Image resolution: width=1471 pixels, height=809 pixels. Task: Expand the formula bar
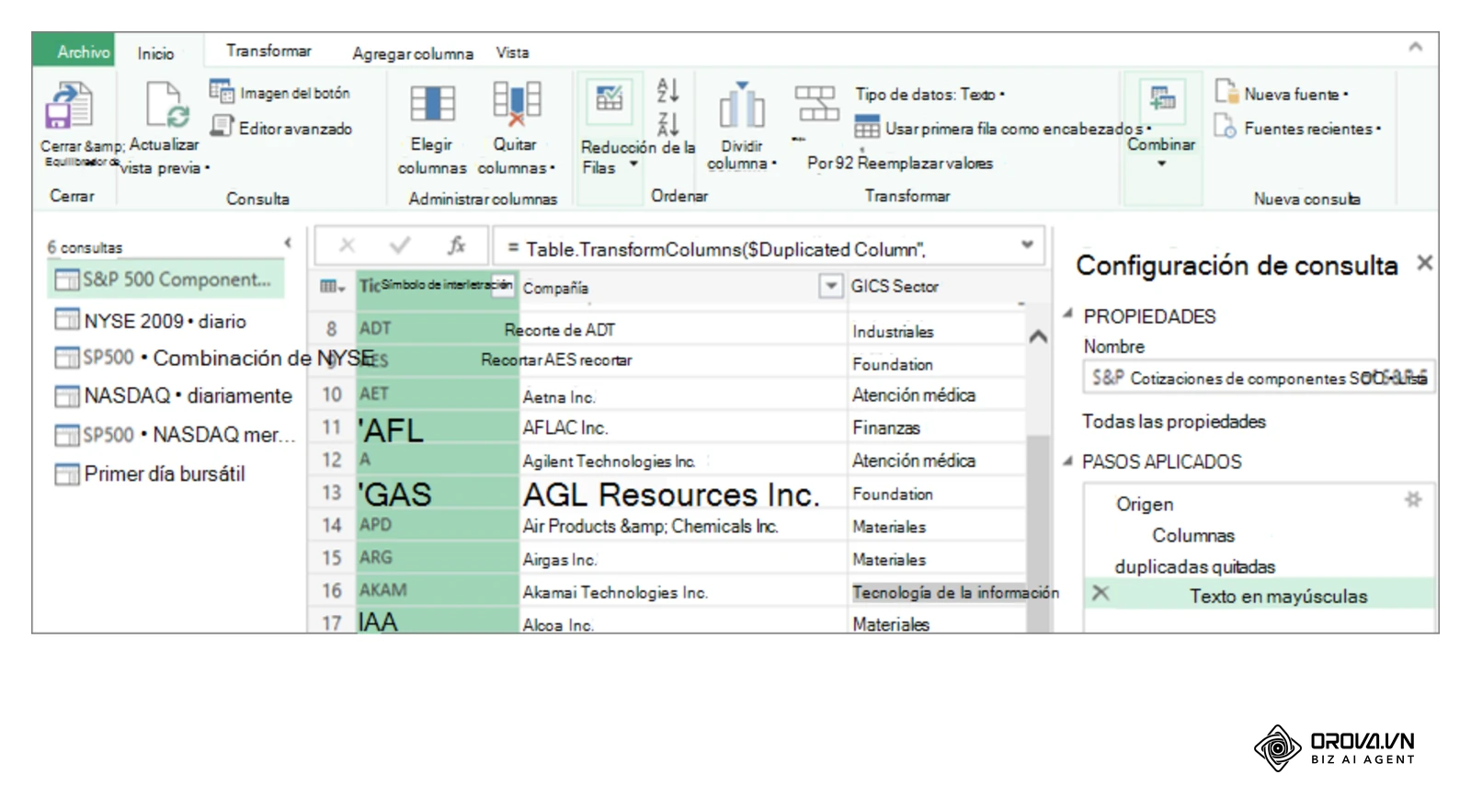(x=1027, y=245)
